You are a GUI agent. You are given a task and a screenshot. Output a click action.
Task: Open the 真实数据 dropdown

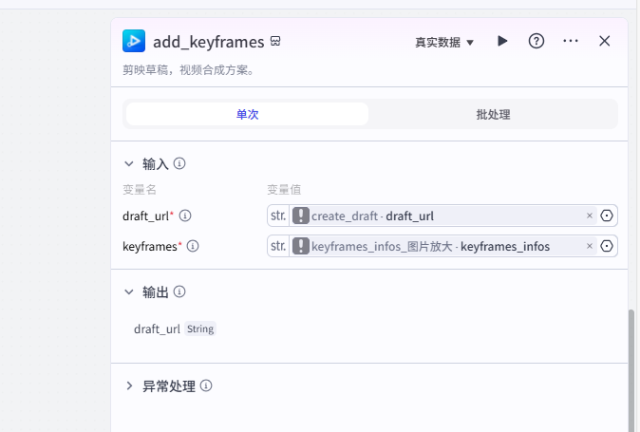(443, 42)
